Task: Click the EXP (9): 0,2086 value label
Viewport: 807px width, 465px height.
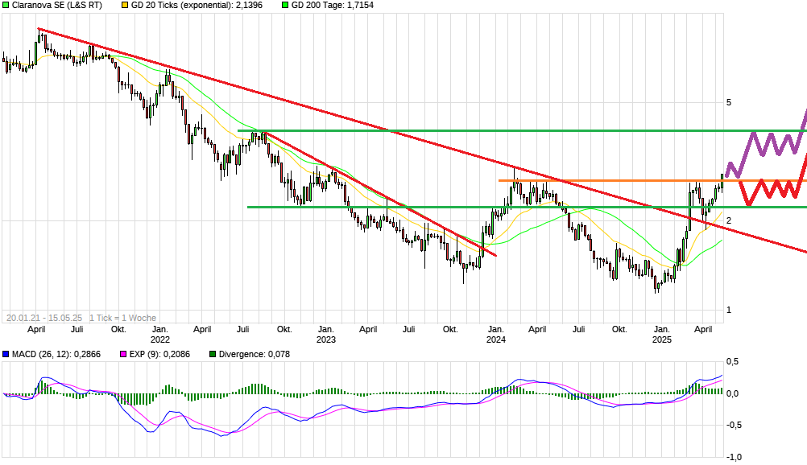Action: click(x=161, y=354)
